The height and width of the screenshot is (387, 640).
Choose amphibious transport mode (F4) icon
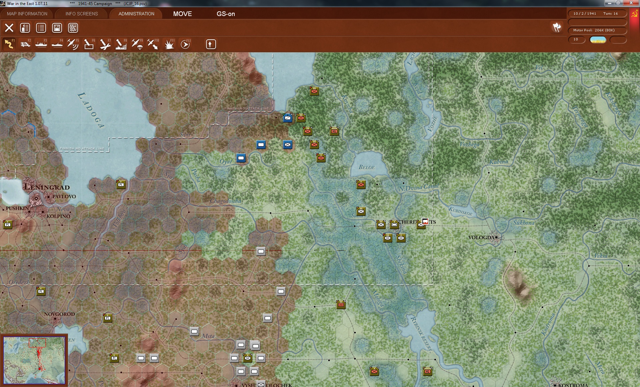click(57, 44)
